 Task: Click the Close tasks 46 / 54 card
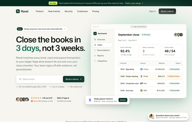pyautogui.click(x=173, y=51)
